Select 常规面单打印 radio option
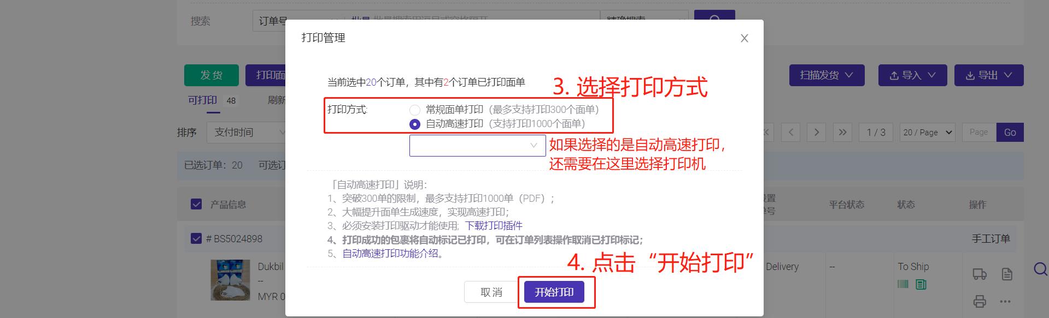Screen dimensions: 1049x318 pos(415,110)
